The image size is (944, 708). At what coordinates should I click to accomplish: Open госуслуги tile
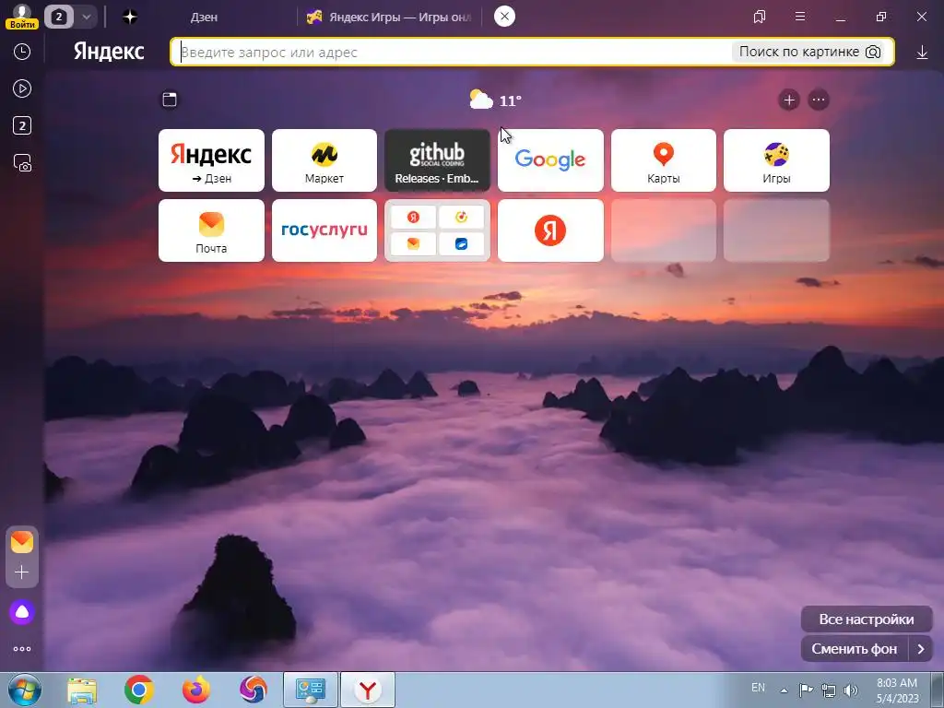(324, 230)
